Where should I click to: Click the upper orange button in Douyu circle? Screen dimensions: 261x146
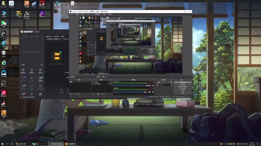(57, 54)
